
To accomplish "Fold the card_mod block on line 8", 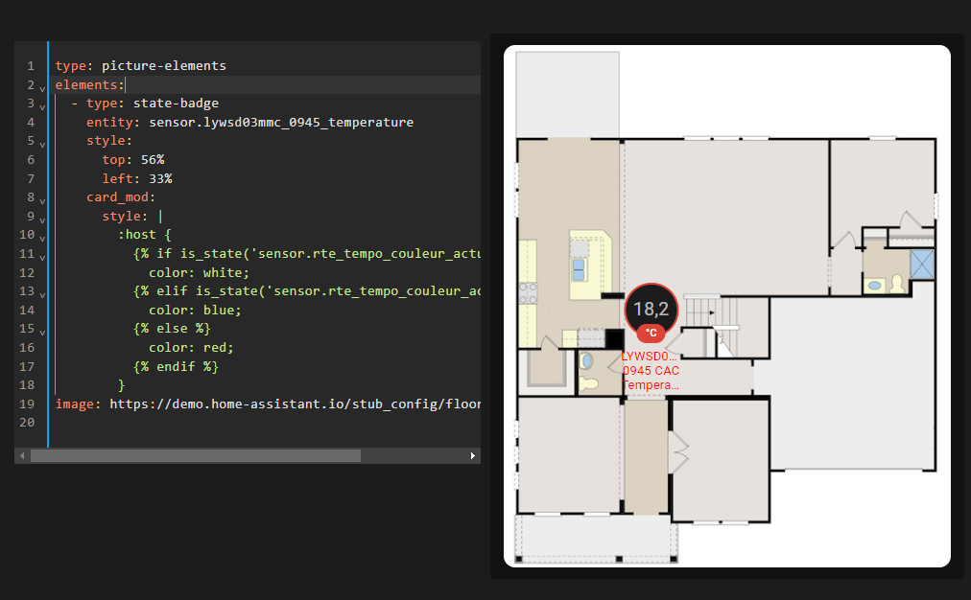I will click(x=42, y=201).
